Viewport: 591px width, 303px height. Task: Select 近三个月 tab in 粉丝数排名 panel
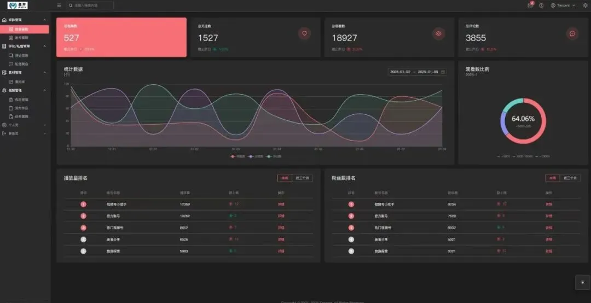coord(570,178)
